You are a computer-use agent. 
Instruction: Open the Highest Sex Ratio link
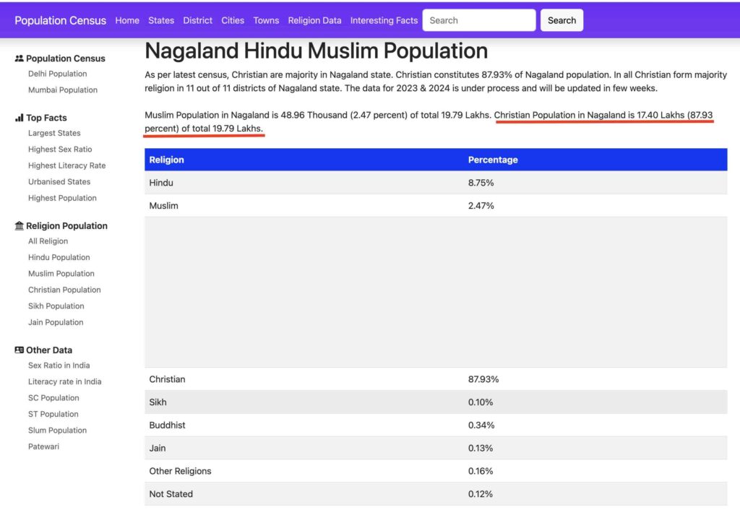pyautogui.click(x=60, y=149)
